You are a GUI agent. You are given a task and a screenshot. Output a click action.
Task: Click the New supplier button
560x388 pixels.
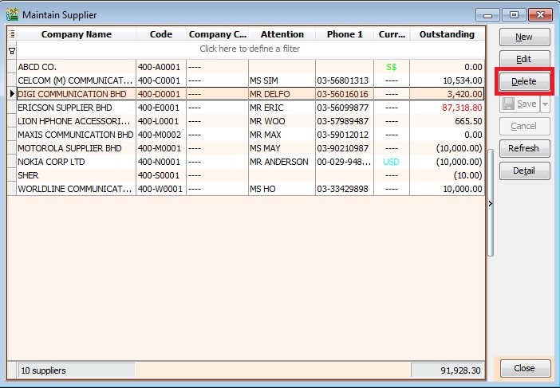(x=523, y=37)
